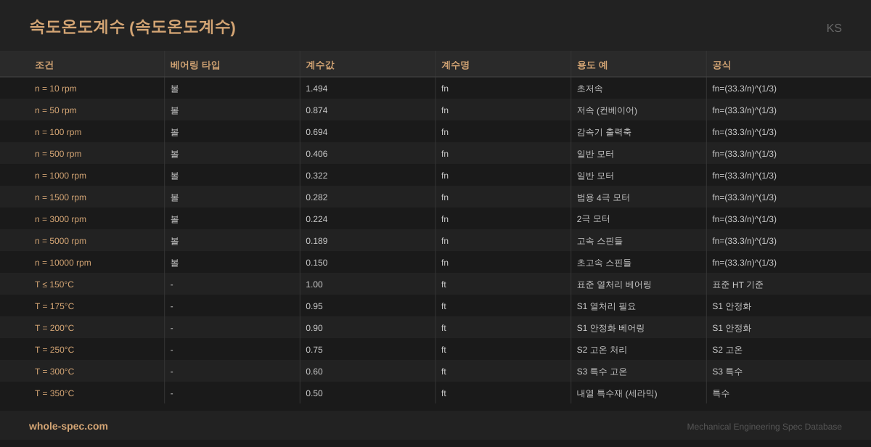Select the 감속기 출력축 usage cell
Screen dimensions: 871x447
pyautogui.click(x=604, y=132)
